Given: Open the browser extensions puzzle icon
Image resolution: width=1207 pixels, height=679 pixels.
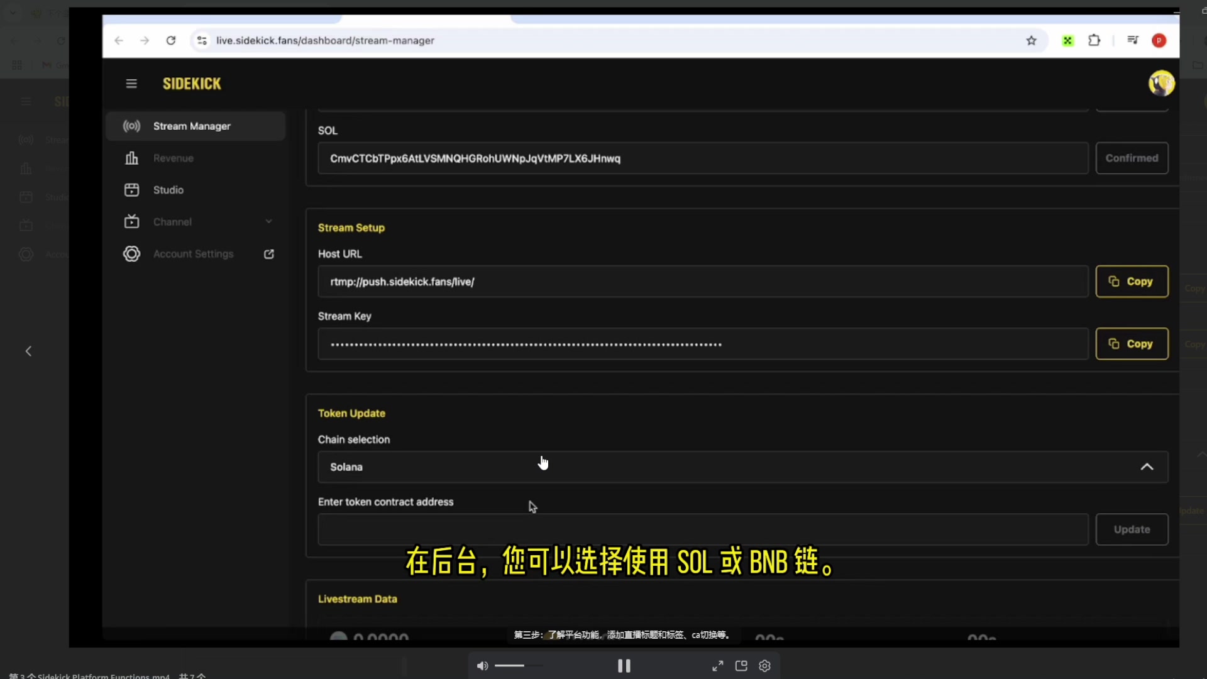Looking at the screenshot, I should pyautogui.click(x=1094, y=40).
